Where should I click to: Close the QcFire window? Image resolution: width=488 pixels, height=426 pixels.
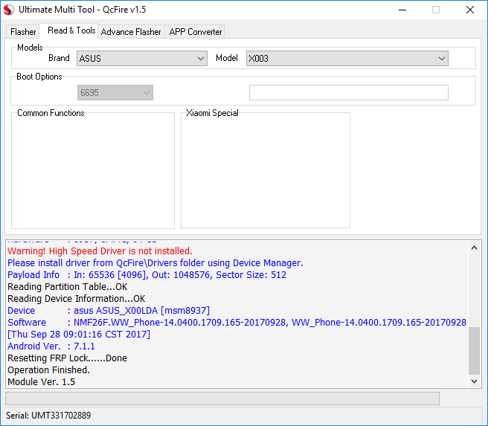470,10
